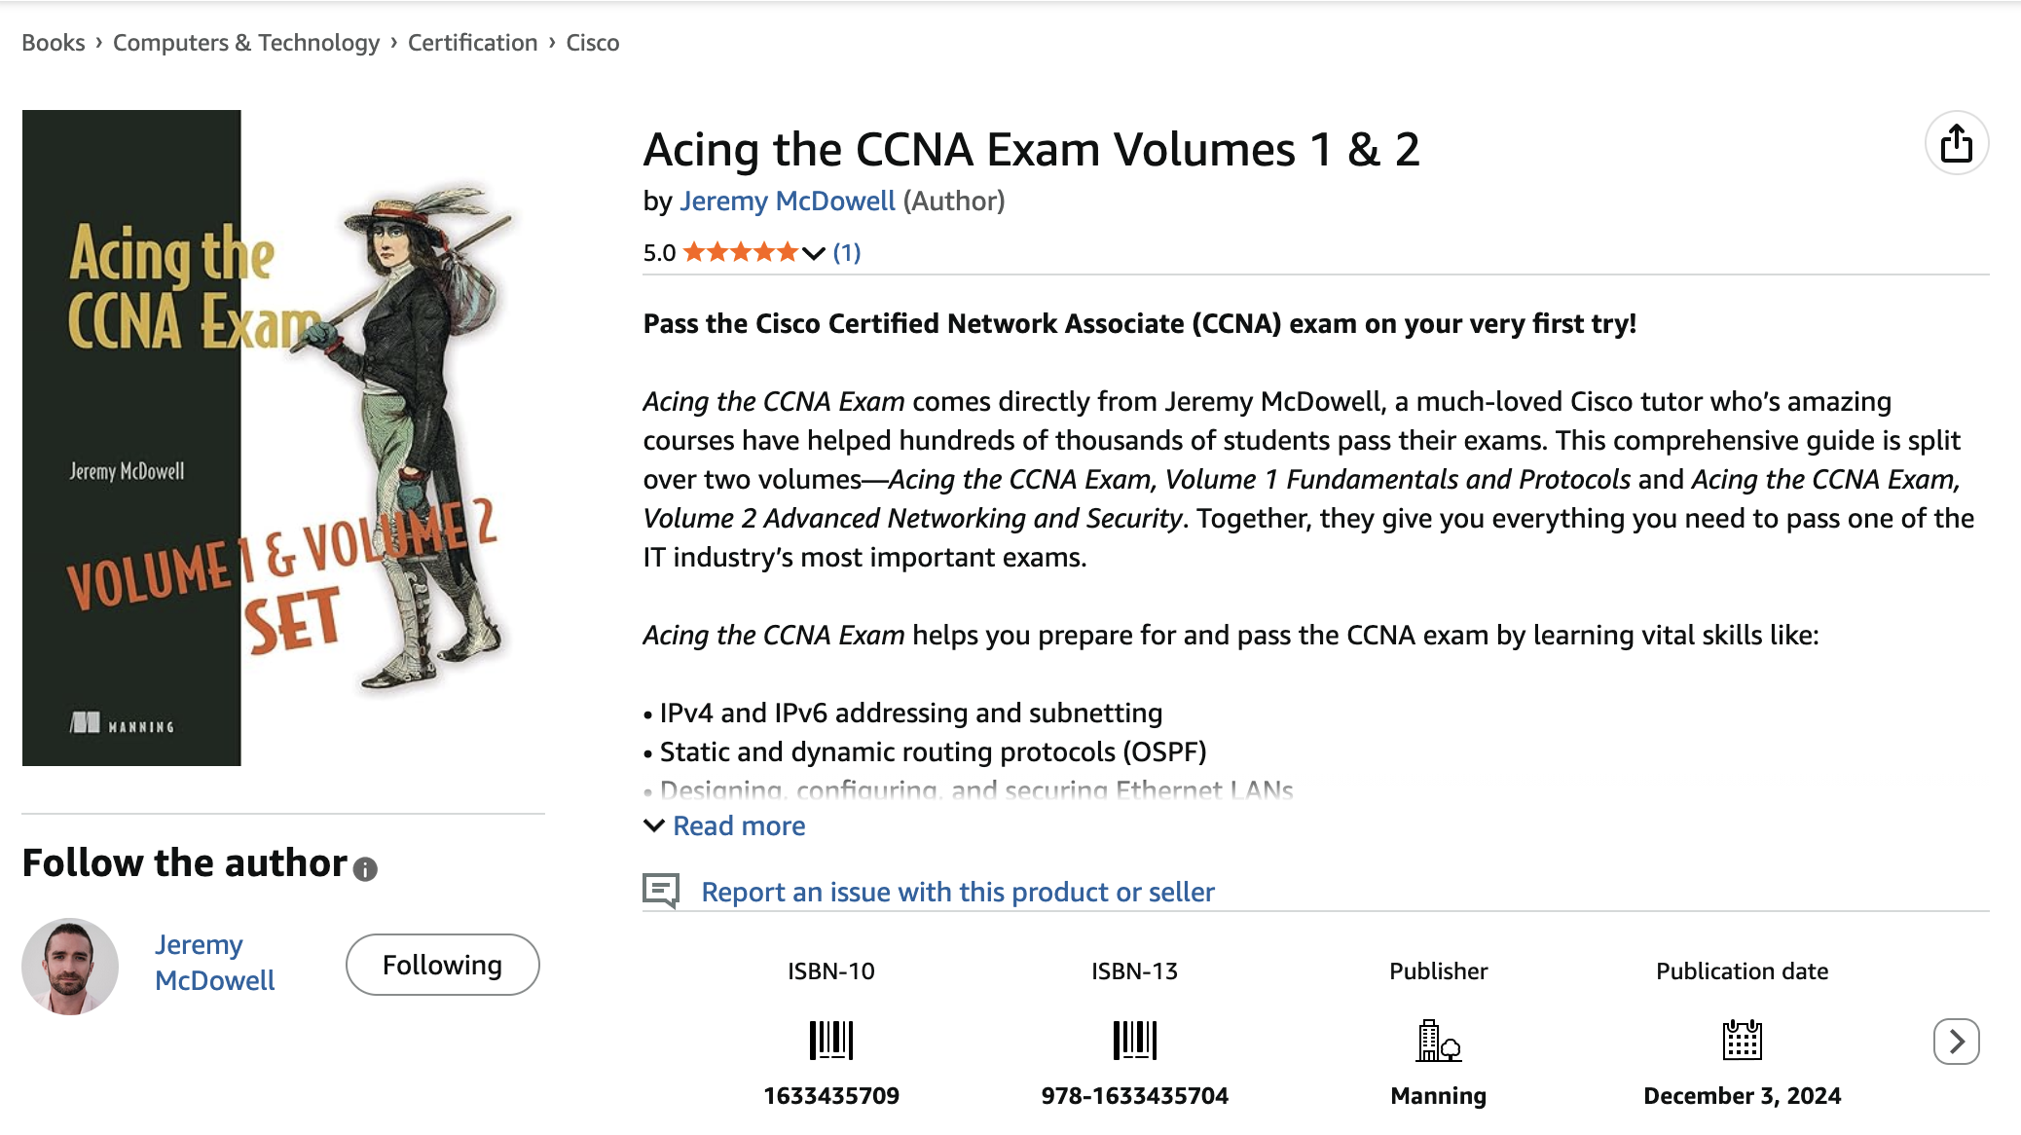Image resolution: width=2021 pixels, height=1135 pixels.
Task: Expand description with Read more
Action: (738, 825)
